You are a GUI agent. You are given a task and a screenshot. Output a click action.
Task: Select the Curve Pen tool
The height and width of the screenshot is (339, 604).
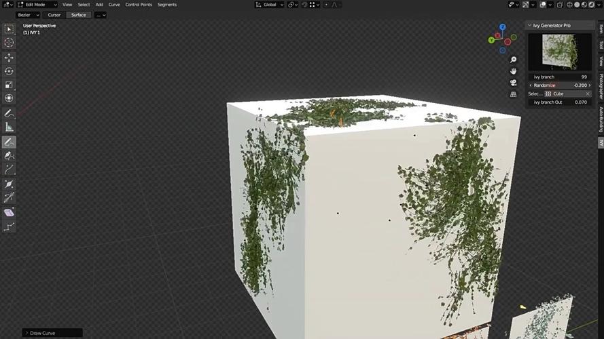tap(9, 156)
